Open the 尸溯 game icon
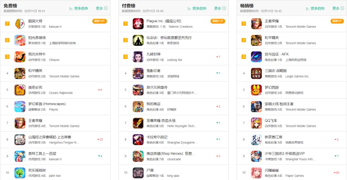This screenshot has height=180, width=347. [x=138, y=173]
